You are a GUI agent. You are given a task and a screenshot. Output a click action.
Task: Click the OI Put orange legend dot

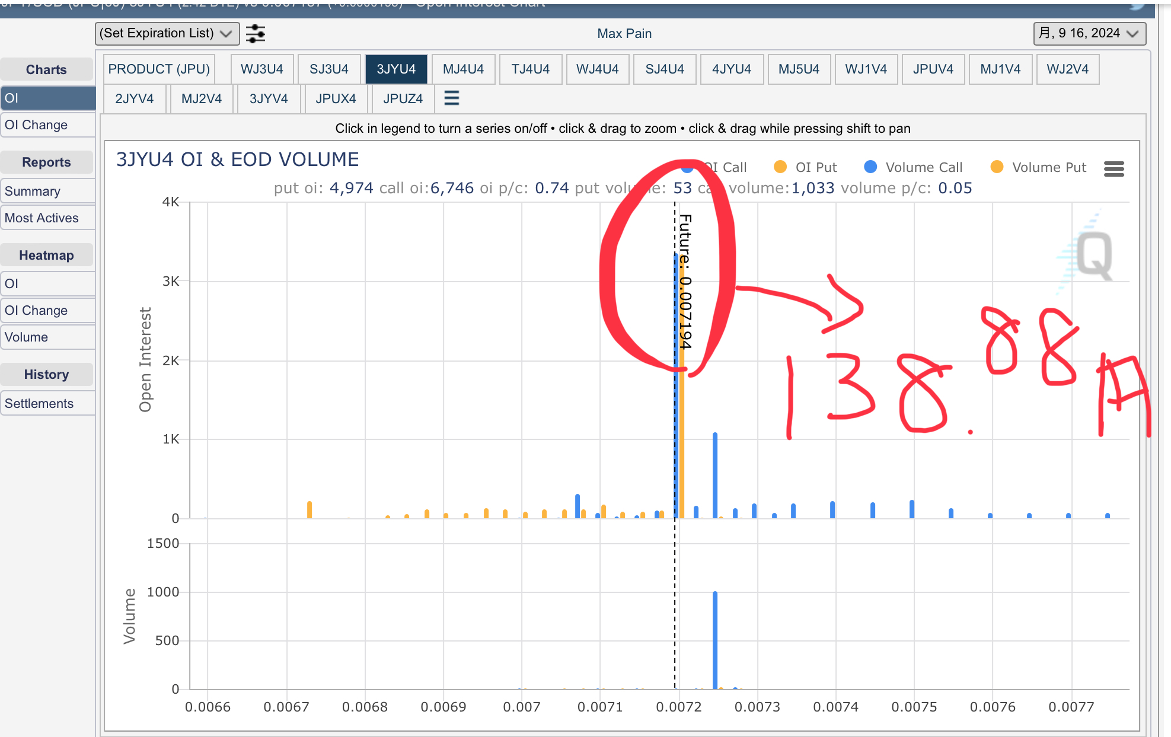point(780,167)
